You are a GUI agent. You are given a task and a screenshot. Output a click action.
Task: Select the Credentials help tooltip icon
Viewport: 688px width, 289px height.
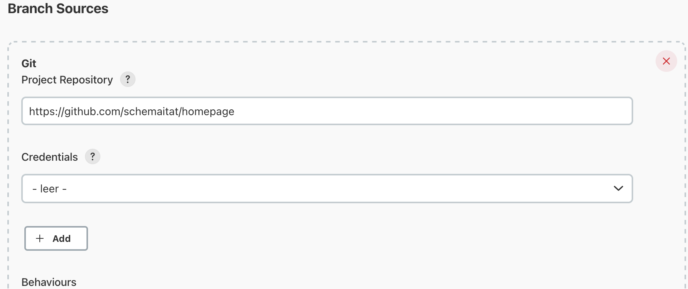pyautogui.click(x=92, y=156)
